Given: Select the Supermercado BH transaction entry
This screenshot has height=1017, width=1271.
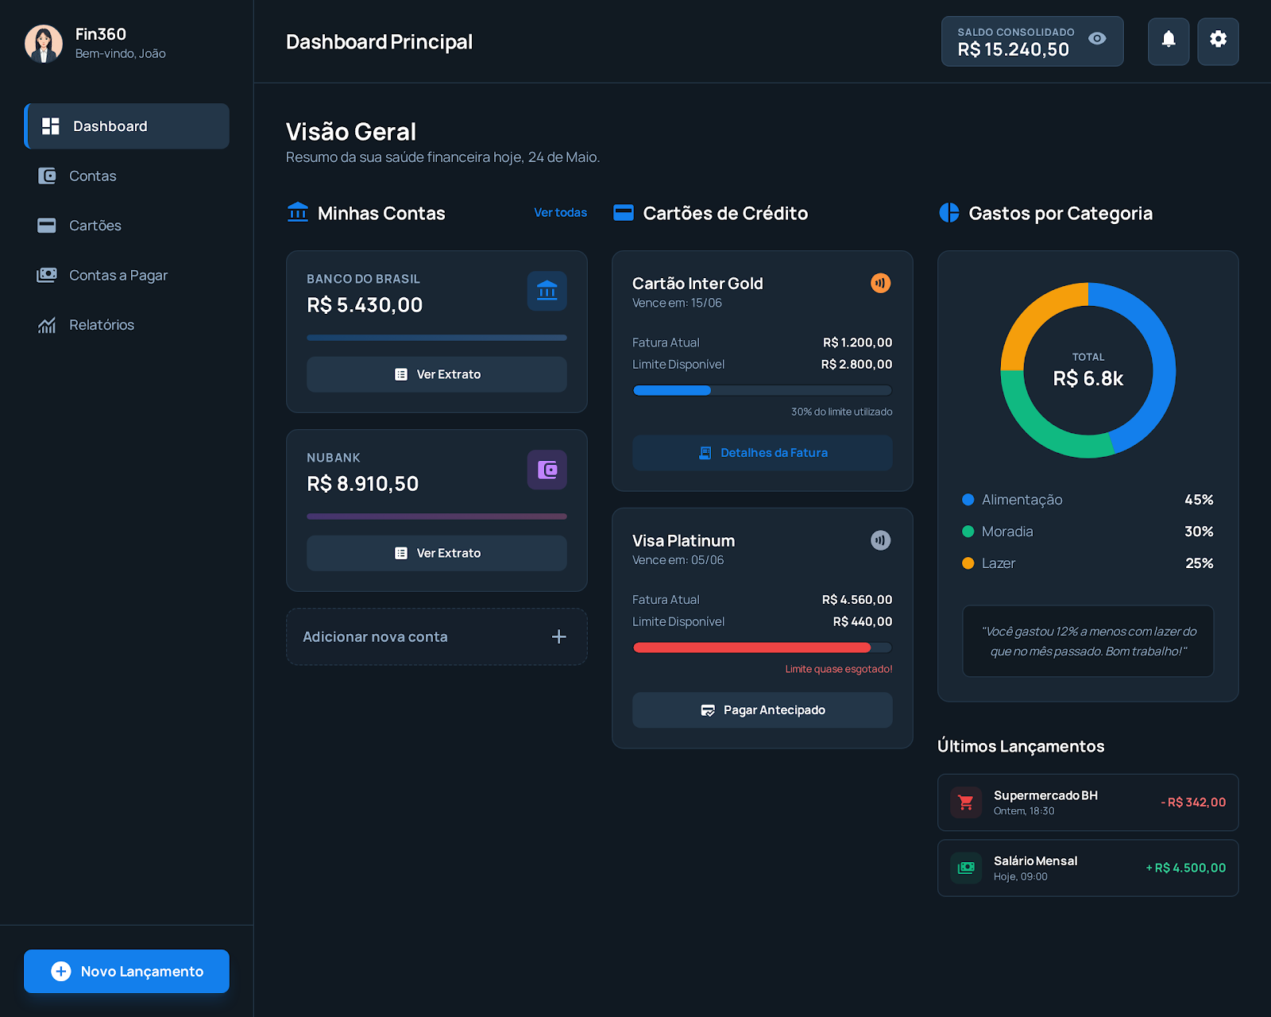Looking at the screenshot, I should point(1087,802).
